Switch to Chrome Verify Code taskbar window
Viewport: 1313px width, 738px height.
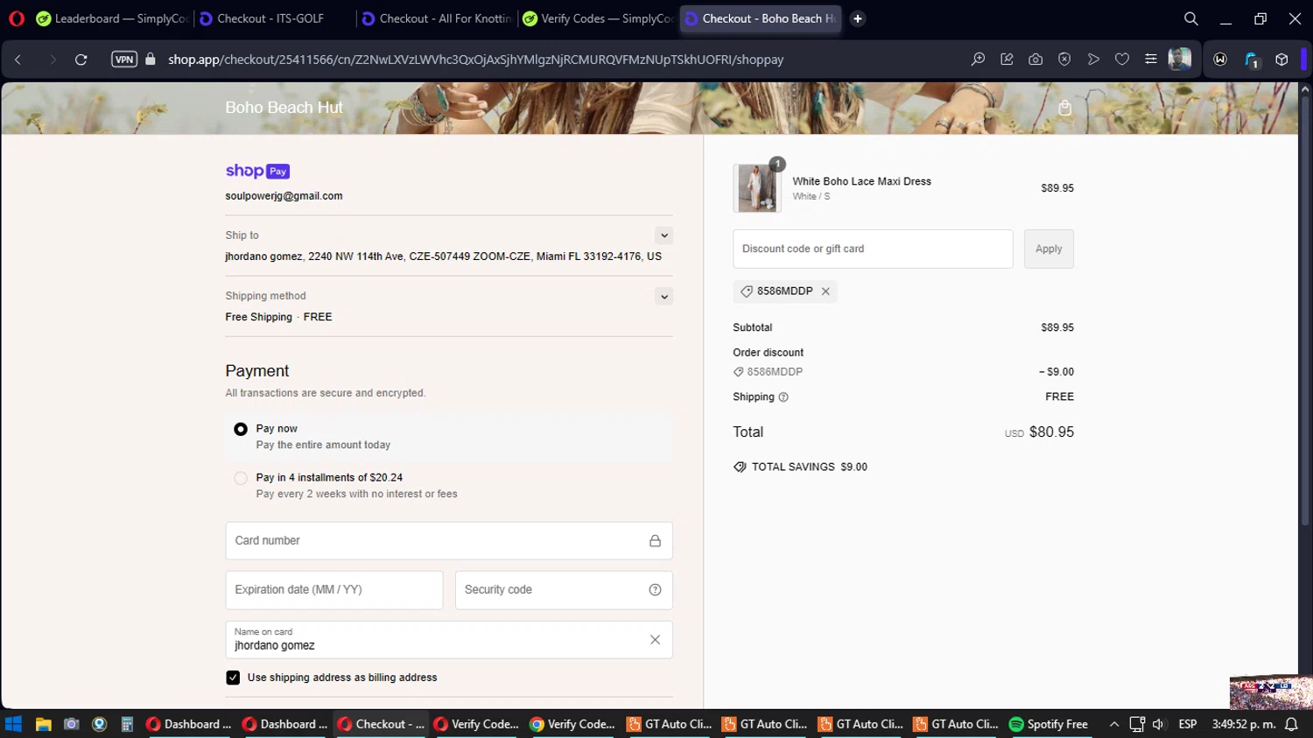[572, 724]
